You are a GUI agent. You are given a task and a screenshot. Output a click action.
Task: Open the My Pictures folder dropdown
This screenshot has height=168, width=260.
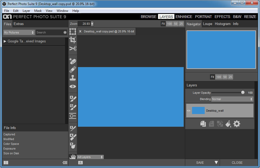pos(19,32)
